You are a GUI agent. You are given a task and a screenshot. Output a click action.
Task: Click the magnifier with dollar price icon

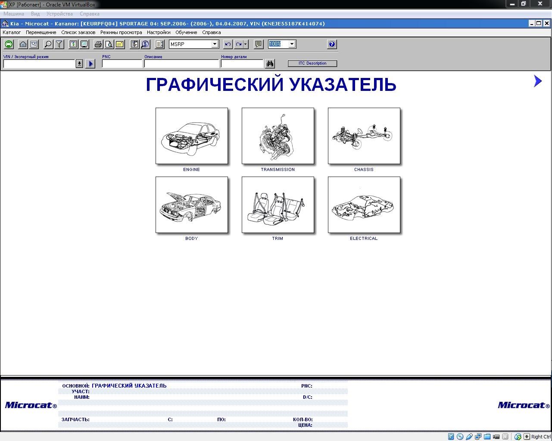point(145,44)
